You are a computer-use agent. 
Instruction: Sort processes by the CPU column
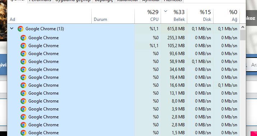point(148,16)
